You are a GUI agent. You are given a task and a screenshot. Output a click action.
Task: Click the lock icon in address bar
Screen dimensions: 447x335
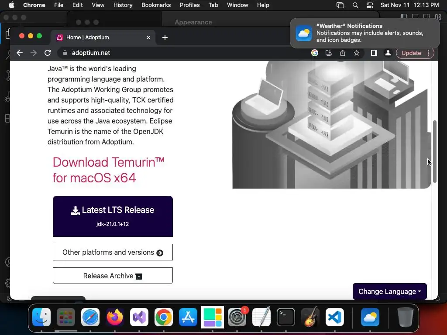(65, 53)
